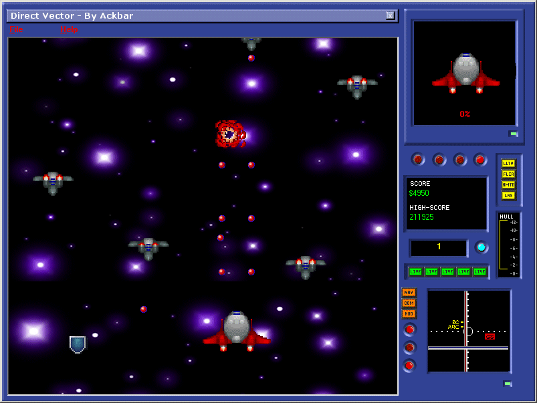Click the cyan round indicator light
Screen dimensions: 537x403
[x=481, y=247]
